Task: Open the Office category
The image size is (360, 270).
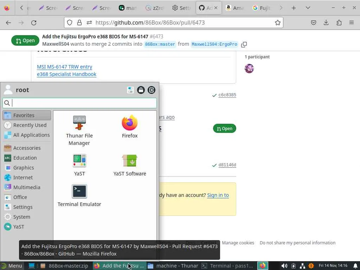Action: point(27,197)
